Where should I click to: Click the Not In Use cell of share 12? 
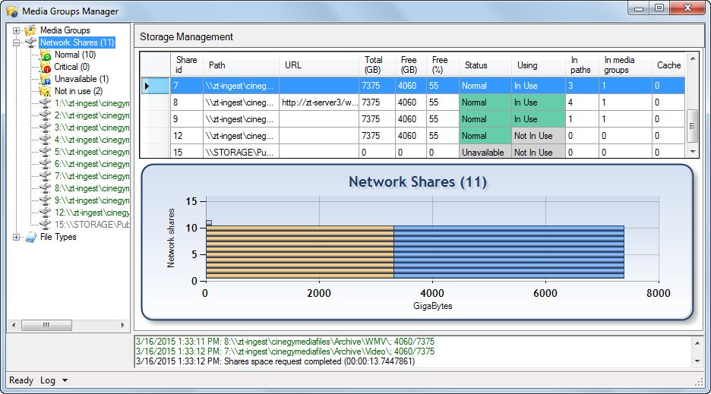click(539, 136)
